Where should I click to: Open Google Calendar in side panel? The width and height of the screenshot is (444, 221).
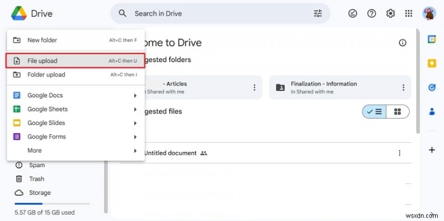click(x=432, y=39)
